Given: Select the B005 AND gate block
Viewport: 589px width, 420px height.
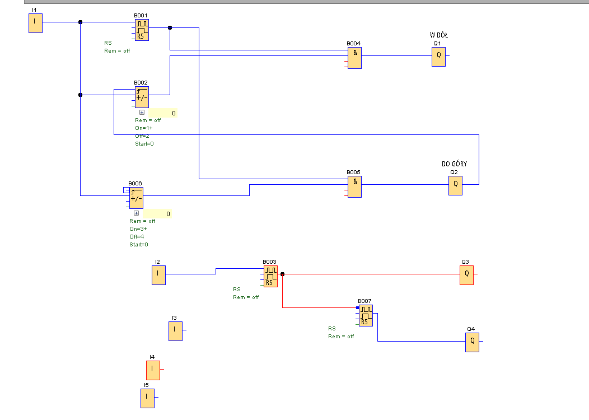Looking at the screenshot, I should click(354, 186).
